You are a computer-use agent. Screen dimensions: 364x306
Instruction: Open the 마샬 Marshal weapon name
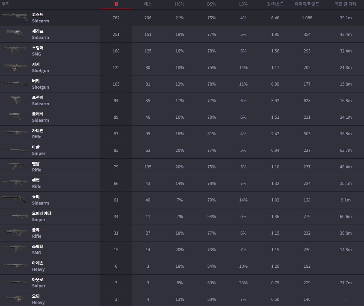(36, 147)
